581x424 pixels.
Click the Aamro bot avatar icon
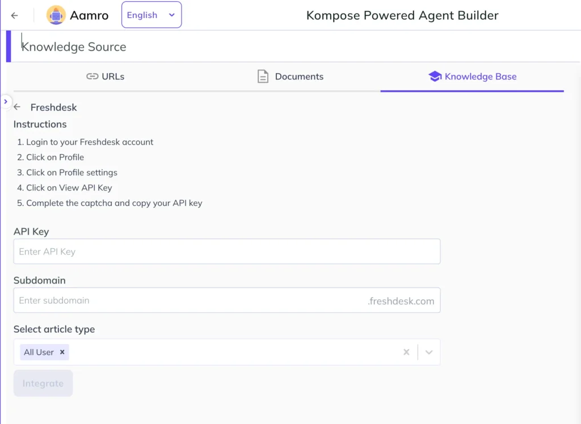[56, 15]
